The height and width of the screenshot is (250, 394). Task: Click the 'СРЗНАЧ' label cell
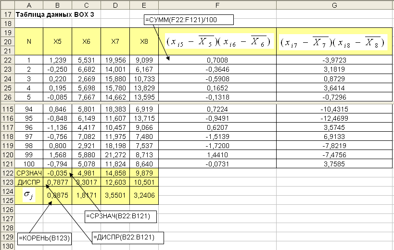[29, 173]
